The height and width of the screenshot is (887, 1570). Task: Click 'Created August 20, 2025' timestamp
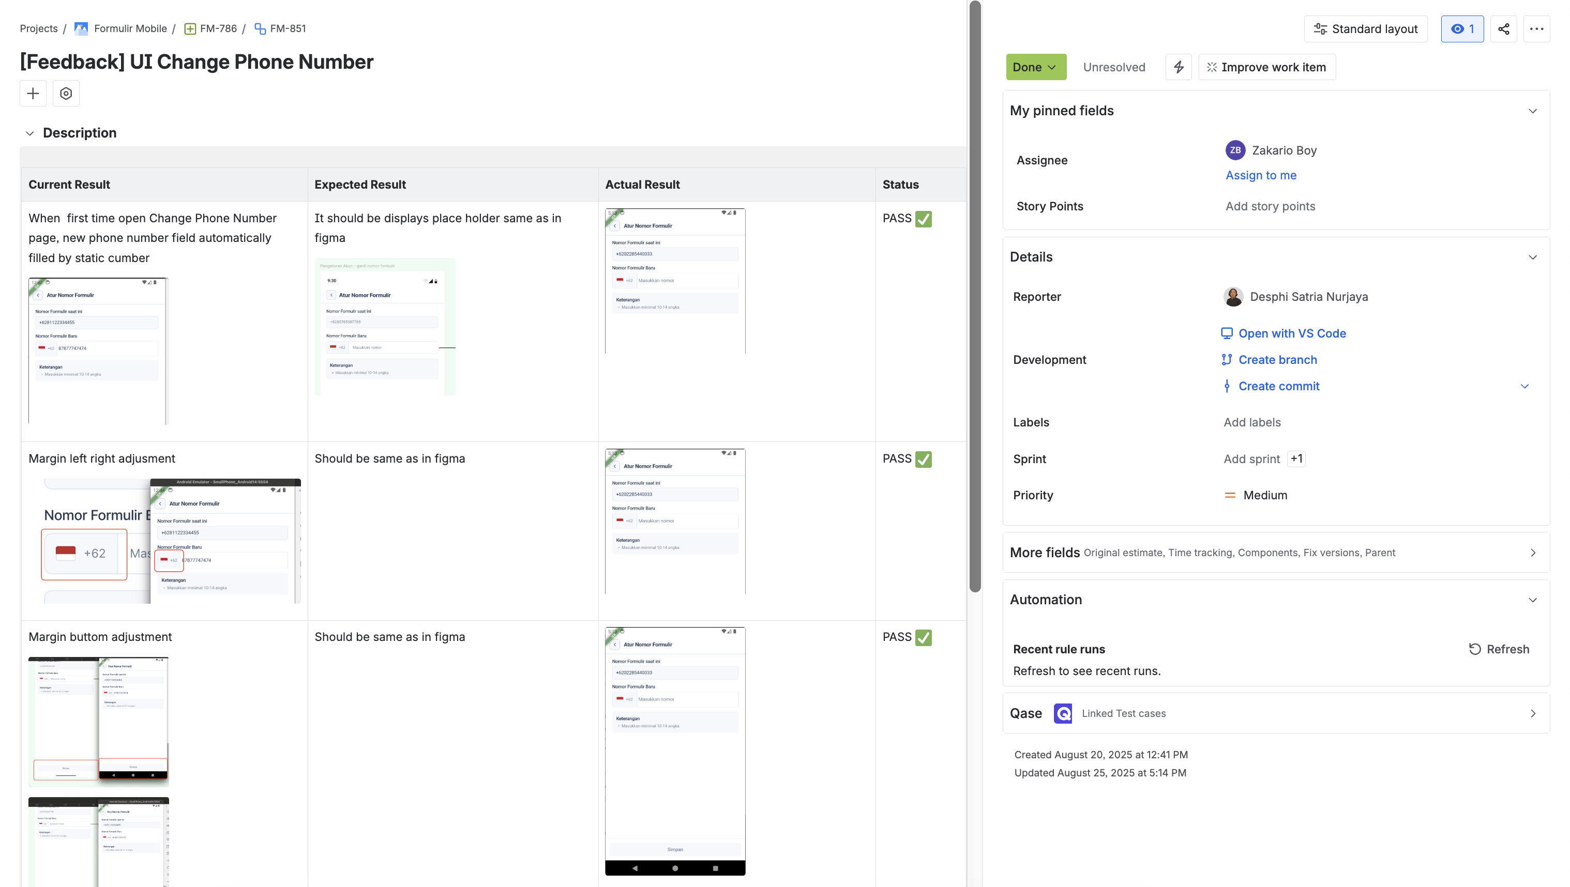click(1100, 755)
